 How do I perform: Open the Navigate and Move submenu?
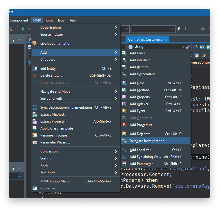tap(76, 91)
